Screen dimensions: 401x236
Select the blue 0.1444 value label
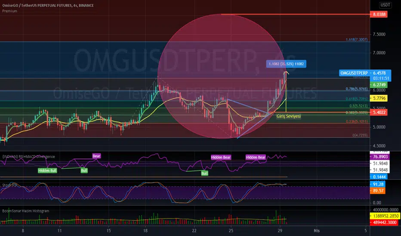coord(379,177)
